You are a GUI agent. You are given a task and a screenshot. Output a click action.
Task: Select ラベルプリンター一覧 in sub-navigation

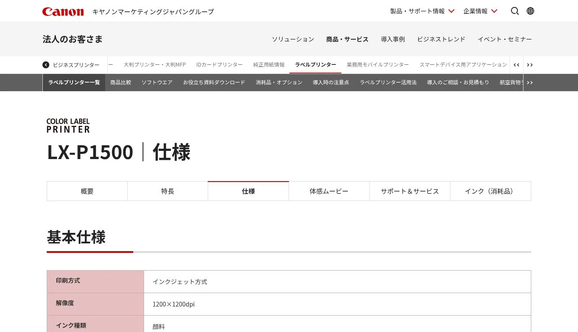(x=74, y=83)
